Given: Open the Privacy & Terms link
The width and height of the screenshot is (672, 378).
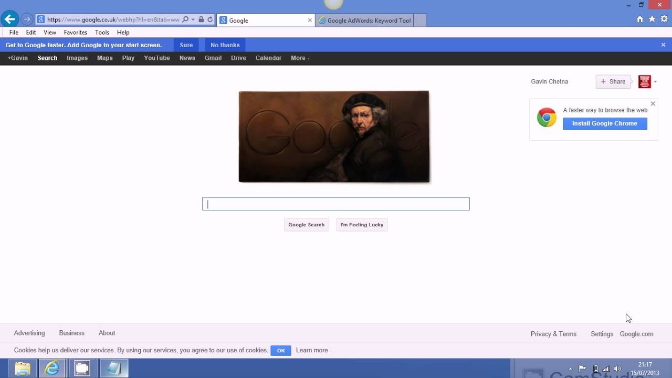Looking at the screenshot, I should pos(553,334).
